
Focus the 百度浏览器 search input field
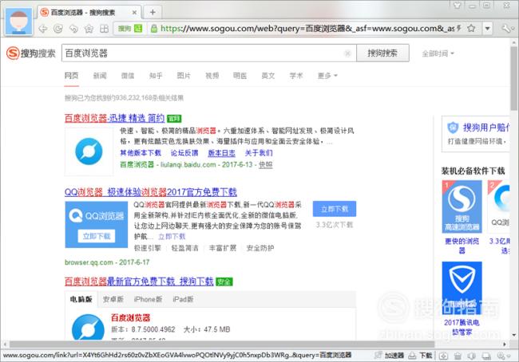208,53
